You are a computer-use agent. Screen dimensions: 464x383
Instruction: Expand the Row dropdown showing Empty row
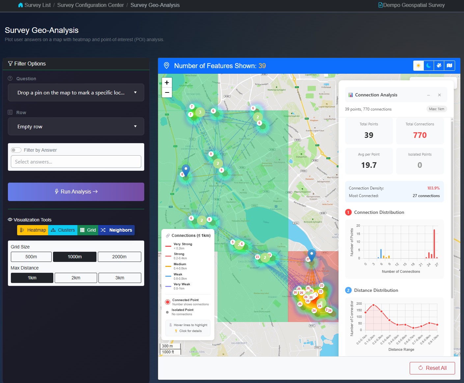click(x=76, y=127)
